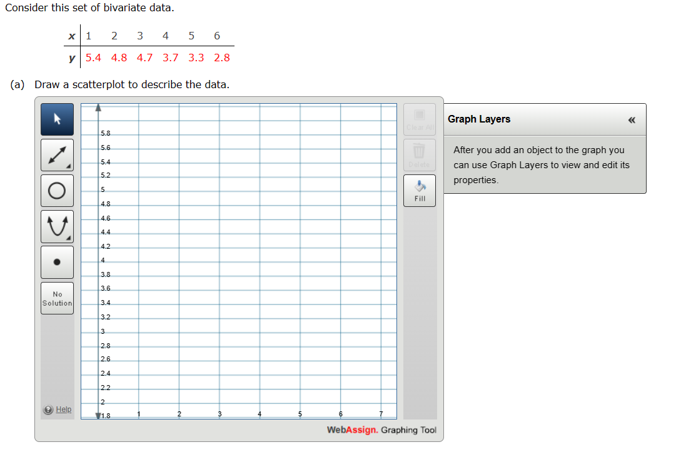Click the Clear All grid icon
676x467 pixels.
[419, 116]
